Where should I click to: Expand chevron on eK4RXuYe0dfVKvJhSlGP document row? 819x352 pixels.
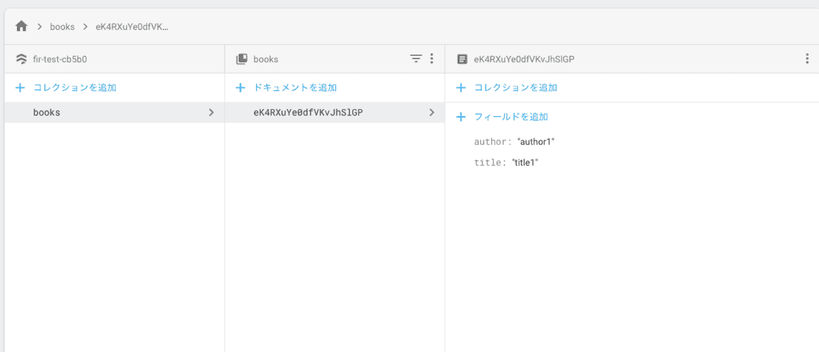[431, 113]
